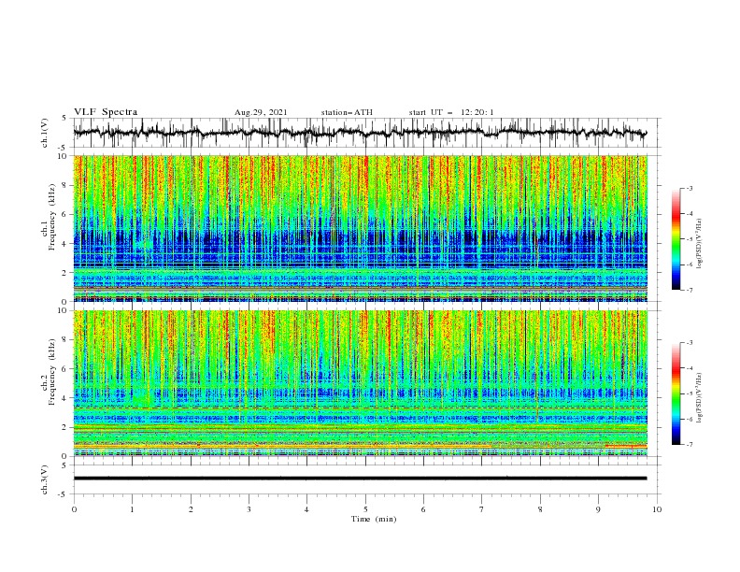Click the '-3' tick on ch.1 color bar

coord(689,188)
